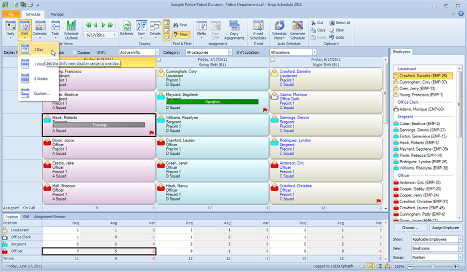Image resolution: width=467 pixels, height=272 pixels.
Task: Open quick access toolbar customize arrow
Action: pyautogui.click(x=38, y=5)
